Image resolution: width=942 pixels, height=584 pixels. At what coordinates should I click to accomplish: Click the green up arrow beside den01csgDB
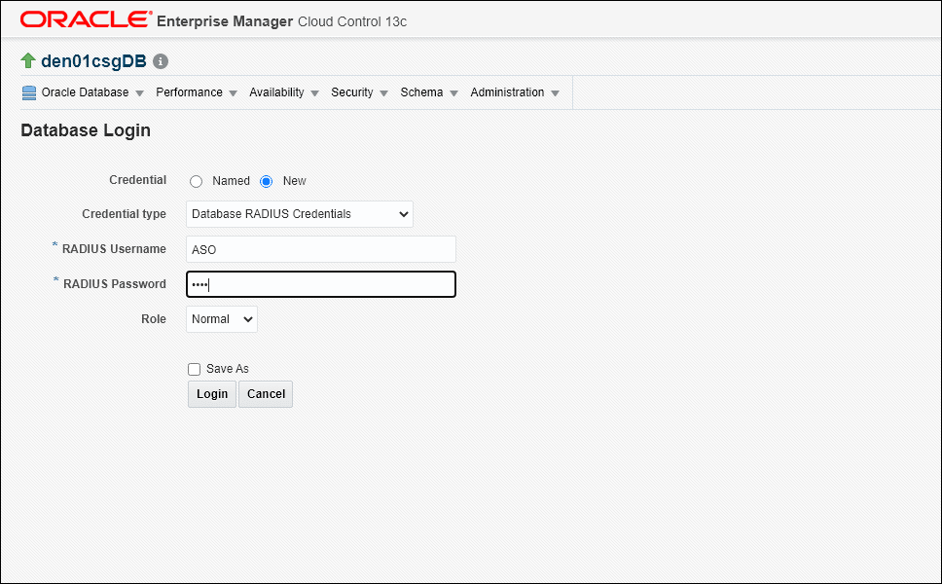[28, 60]
